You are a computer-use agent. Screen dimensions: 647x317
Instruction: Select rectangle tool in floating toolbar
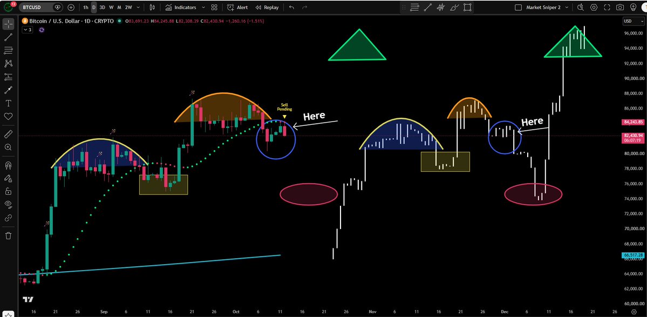click(467, 7)
